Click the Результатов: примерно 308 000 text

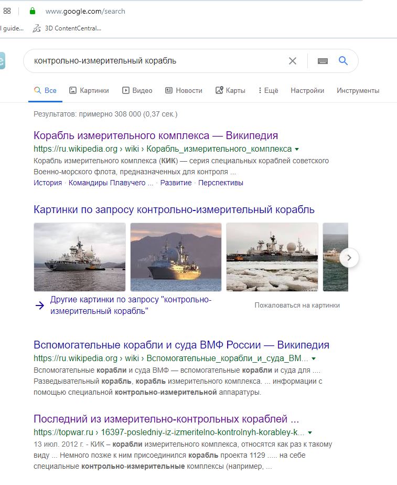(105, 114)
